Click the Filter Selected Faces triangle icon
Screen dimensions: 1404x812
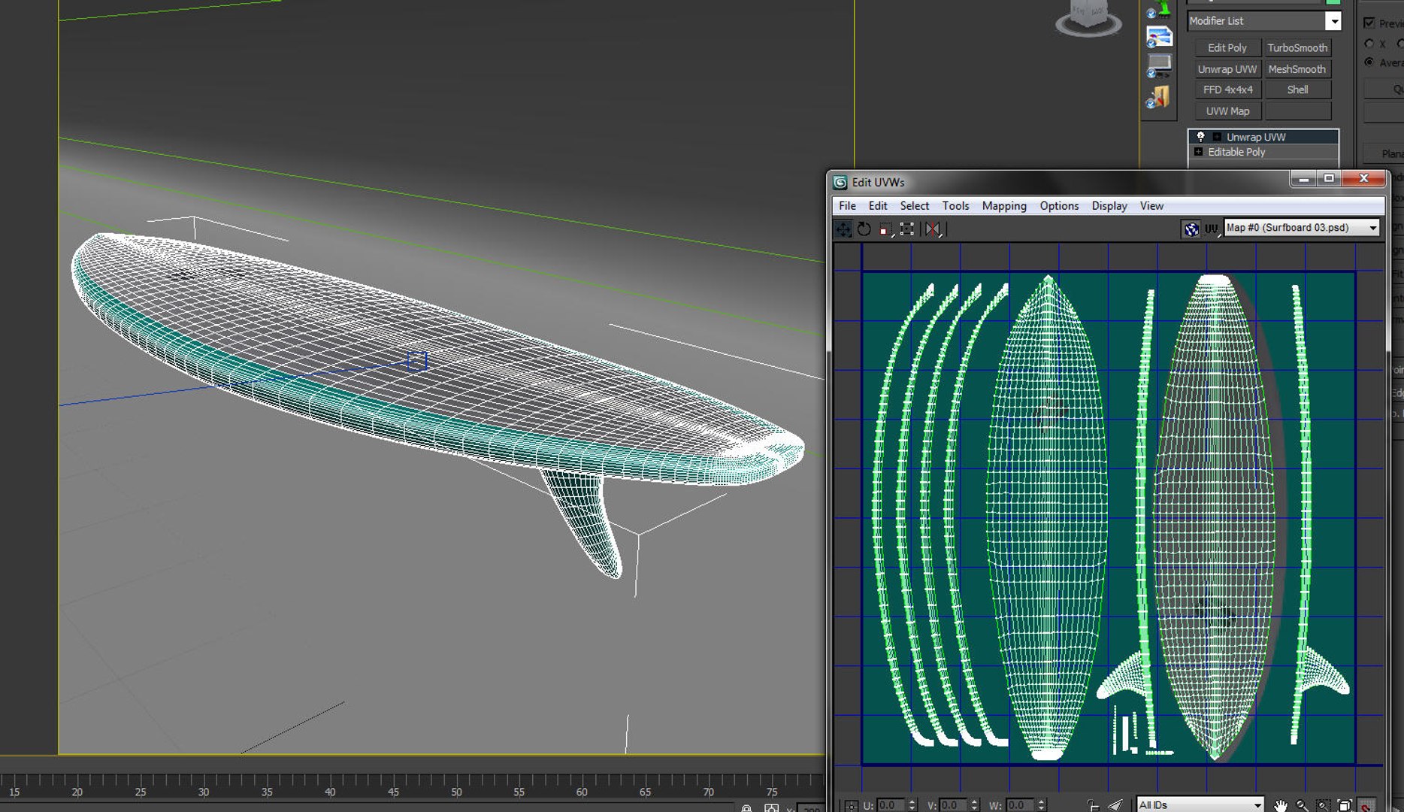[1115, 805]
